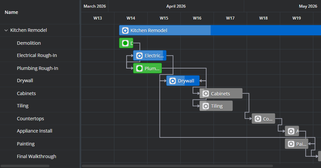
Task: Select the Appliance Install row
Action: pos(40,131)
